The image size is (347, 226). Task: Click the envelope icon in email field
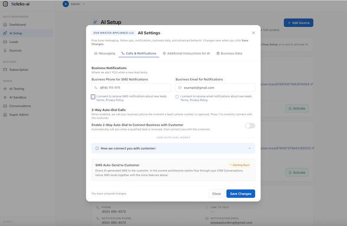click(x=180, y=88)
